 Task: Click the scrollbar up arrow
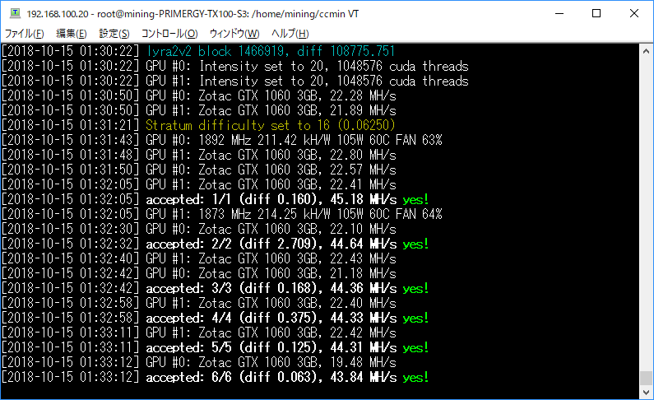(646, 51)
